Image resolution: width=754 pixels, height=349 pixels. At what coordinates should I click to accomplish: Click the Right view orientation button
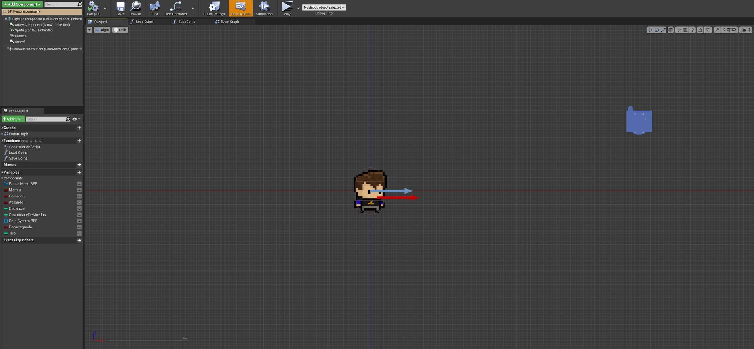(102, 30)
